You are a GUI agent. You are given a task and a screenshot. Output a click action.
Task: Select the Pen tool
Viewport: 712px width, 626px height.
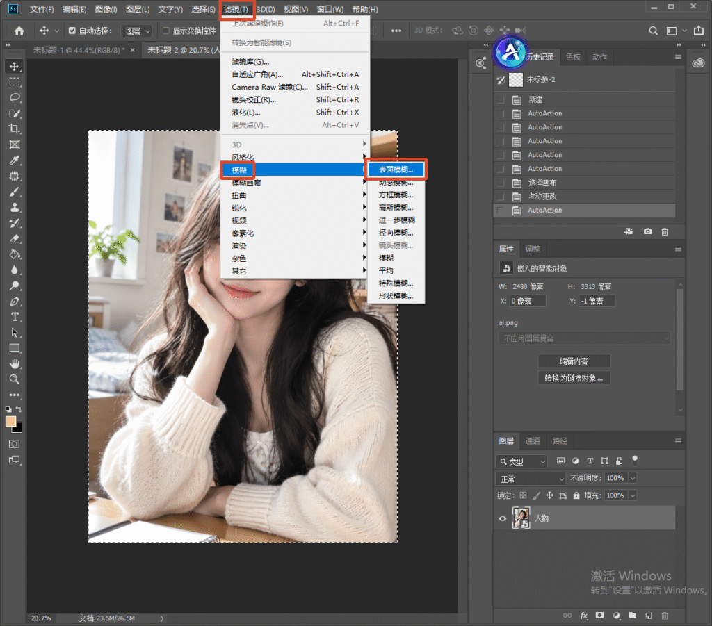point(15,302)
